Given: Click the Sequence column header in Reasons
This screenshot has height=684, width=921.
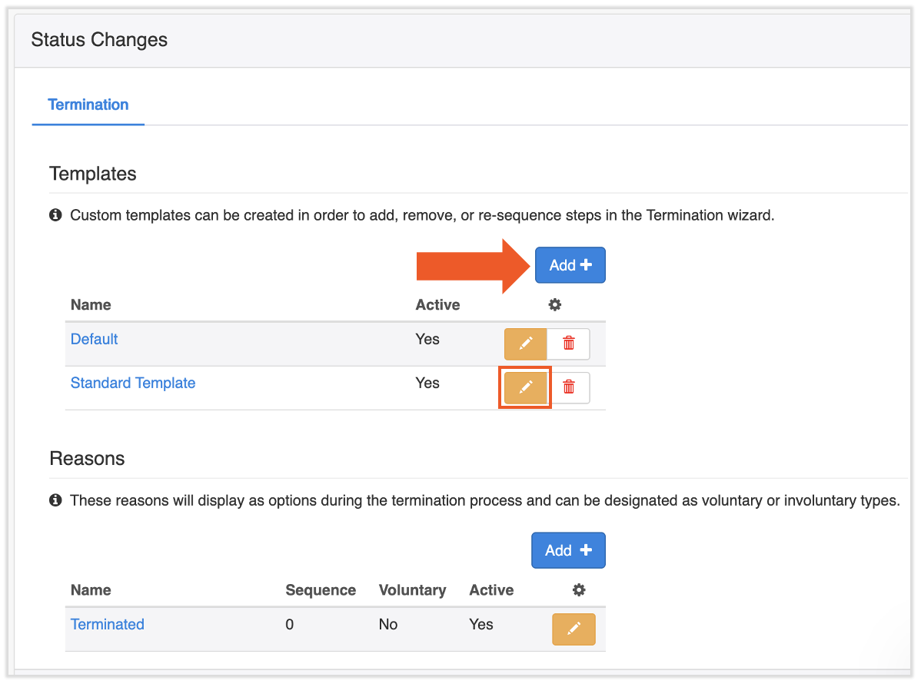Looking at the screenshot, I should pyautogui.click(x=321, y=589).
